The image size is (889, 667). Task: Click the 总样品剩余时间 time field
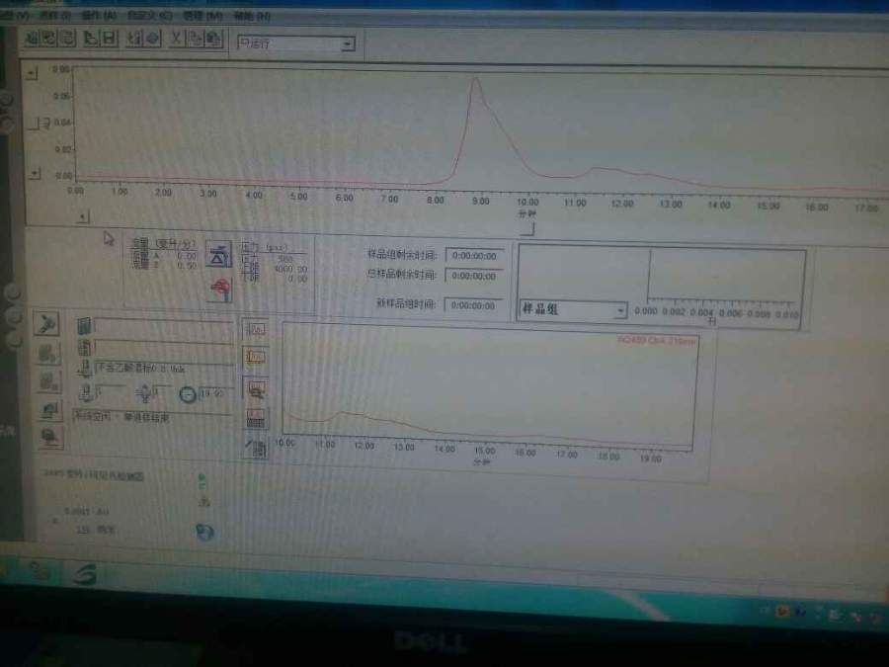point(474,276)
